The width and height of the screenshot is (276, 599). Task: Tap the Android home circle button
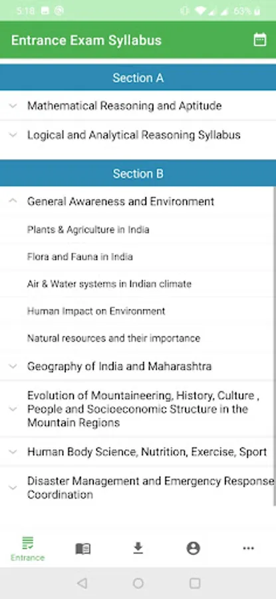pyautogui.click(x=138, y=583)
